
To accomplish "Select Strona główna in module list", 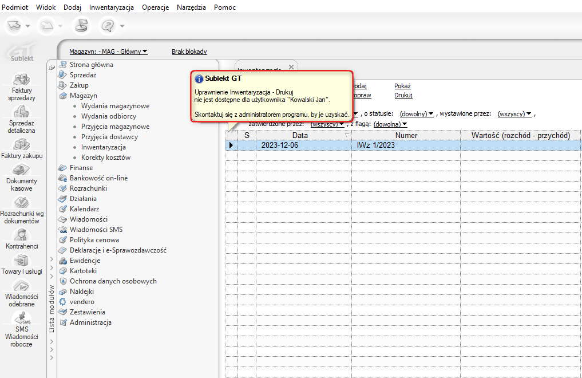I will 92,65.
